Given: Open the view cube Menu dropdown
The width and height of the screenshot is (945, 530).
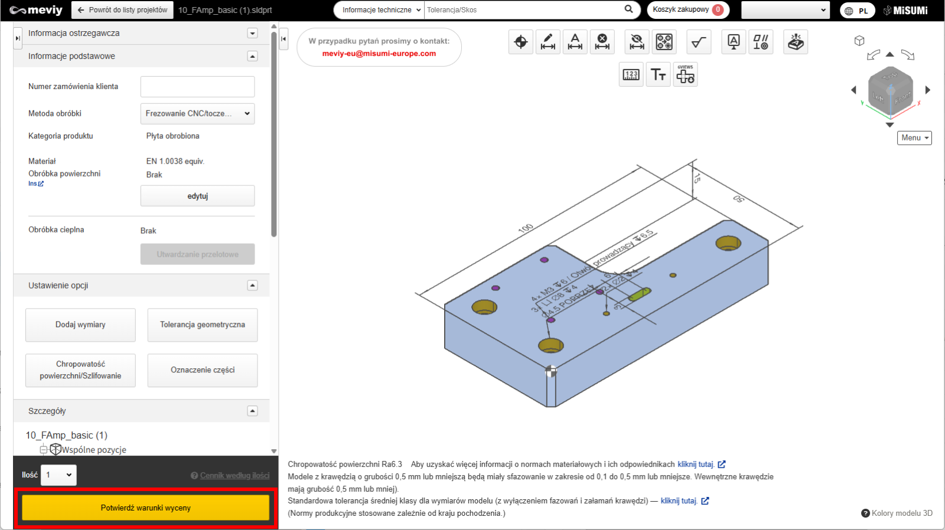Looking at the screenshot, I should [914, 138].
